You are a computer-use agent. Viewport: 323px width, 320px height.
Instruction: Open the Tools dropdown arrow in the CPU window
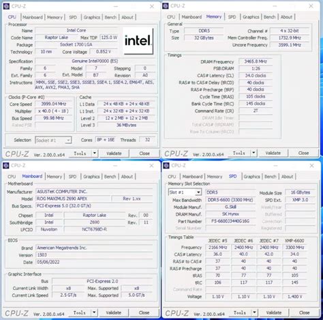(95, 154)
